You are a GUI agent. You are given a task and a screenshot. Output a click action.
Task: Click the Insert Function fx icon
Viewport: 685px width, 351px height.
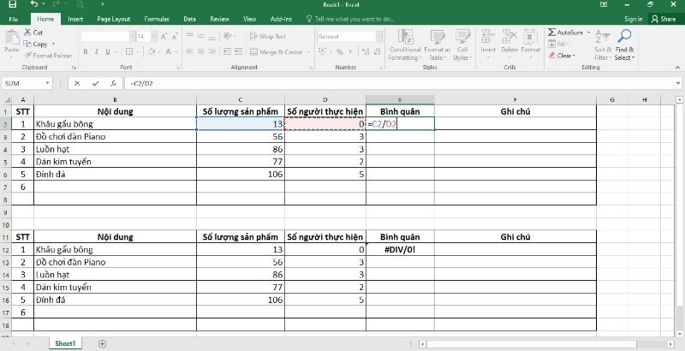(112, 84)
